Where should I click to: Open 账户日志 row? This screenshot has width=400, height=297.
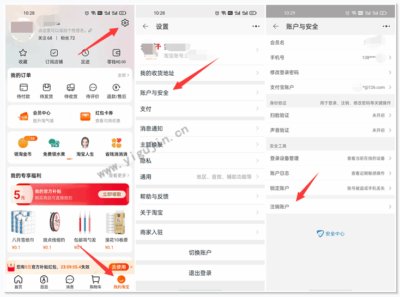coord(330,173)
